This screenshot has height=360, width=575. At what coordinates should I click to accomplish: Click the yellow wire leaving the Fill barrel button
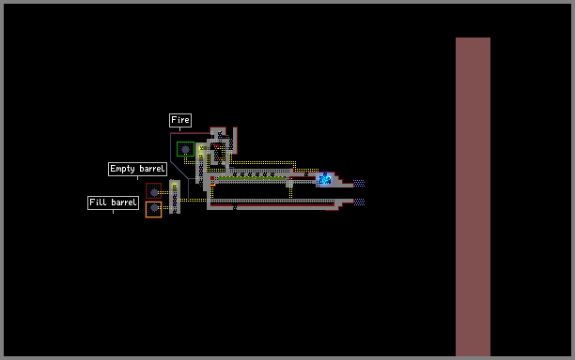tap(165, 207)
